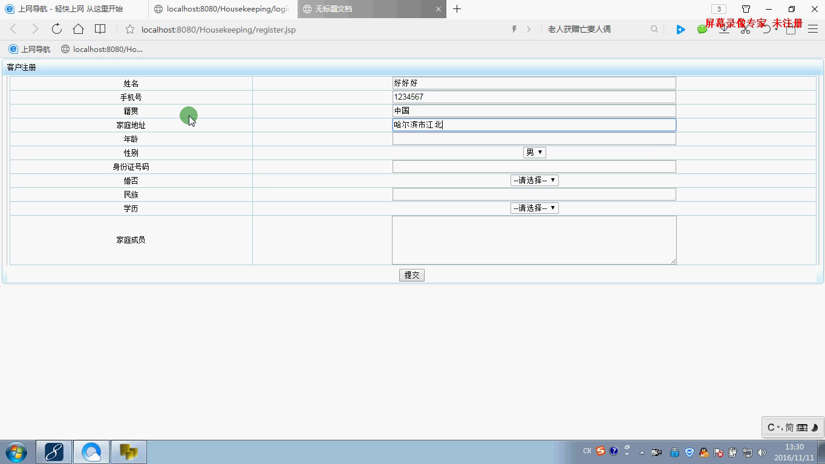Viewport: 825px width, 464px height.
Task: Open the Sogou browser taskbar icon
Action: point(54,452)
